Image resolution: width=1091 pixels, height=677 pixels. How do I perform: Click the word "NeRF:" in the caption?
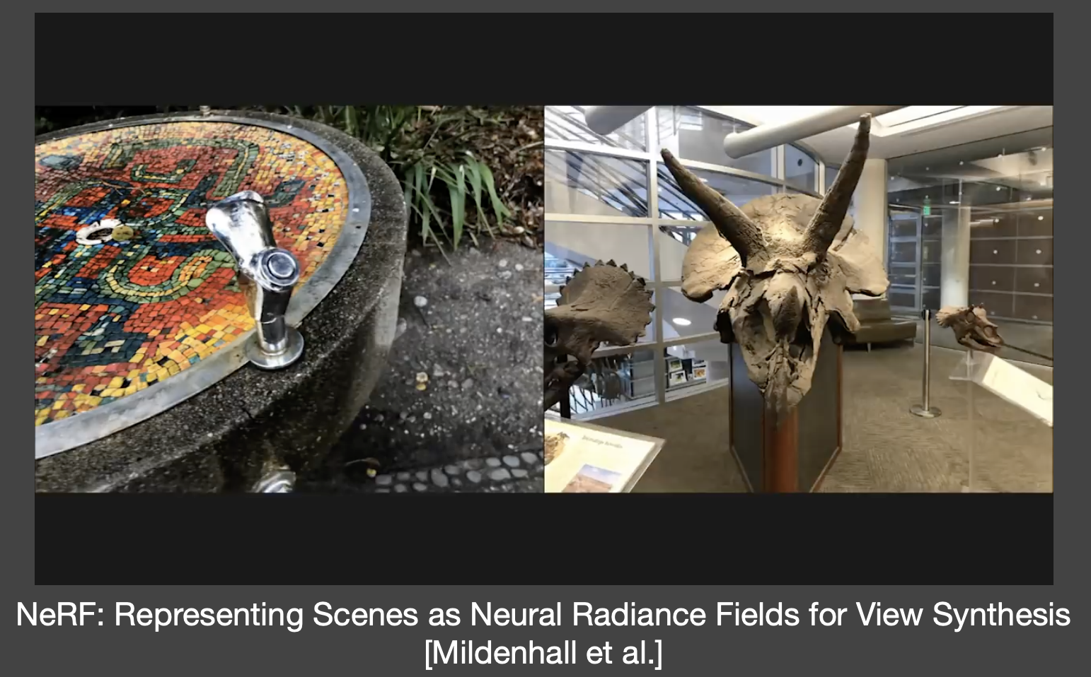[x=60, y=615]
